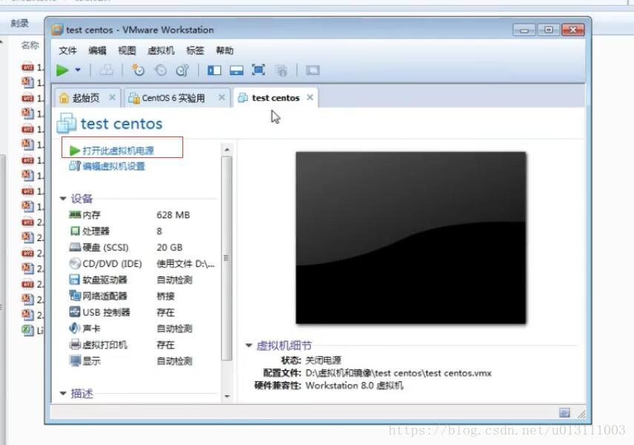Click 打开此虚拟机电源 link

pyautogui.click(x=118, y=151)
